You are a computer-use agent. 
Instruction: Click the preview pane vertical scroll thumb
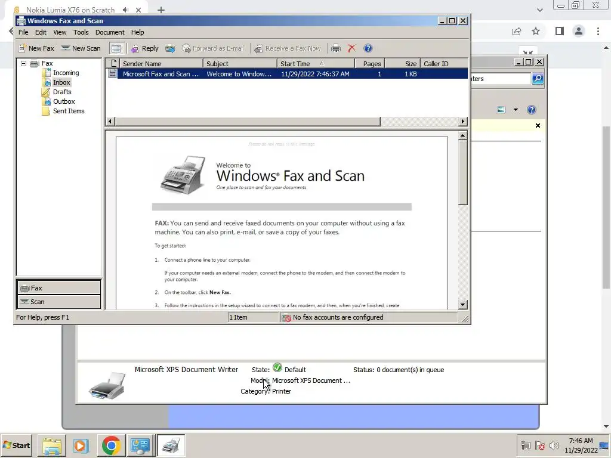click(463, 172)
